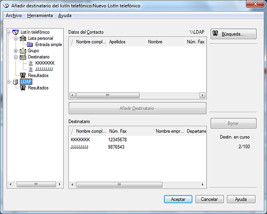267x214 pixels.
Task: Sort contacts by Nombre column
Action: [x=166, y=42]
